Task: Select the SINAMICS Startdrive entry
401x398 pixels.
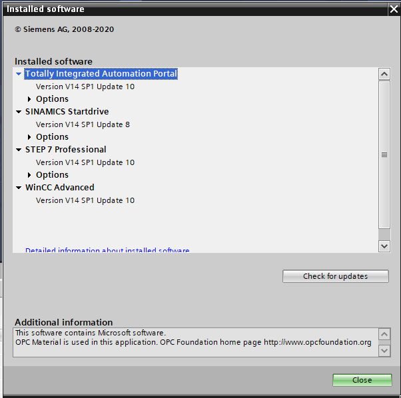Action: 67,112
